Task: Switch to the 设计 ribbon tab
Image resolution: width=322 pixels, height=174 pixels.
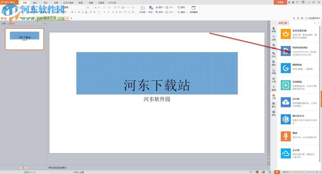Action: (x=46, y=3)
